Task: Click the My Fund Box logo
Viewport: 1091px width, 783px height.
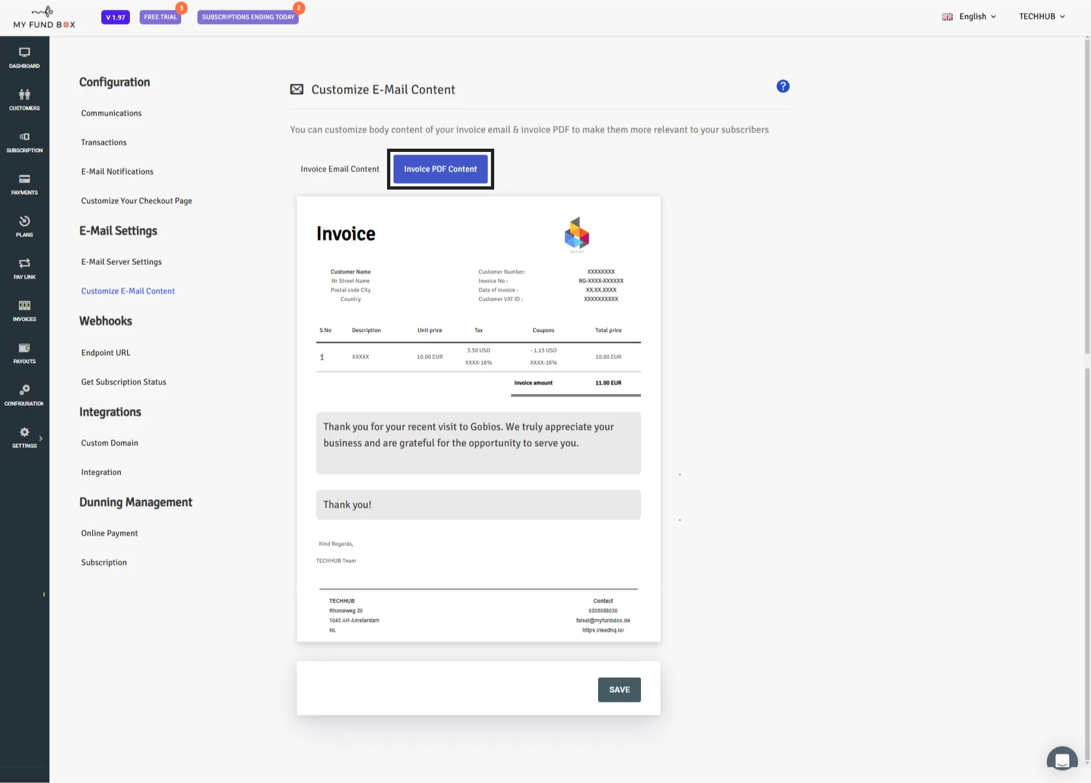Action: click(x=44, y=18)
